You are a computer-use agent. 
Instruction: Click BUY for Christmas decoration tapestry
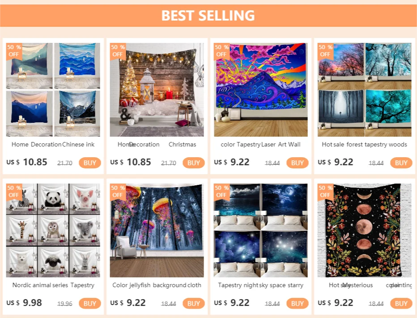(x=194, y=163)
